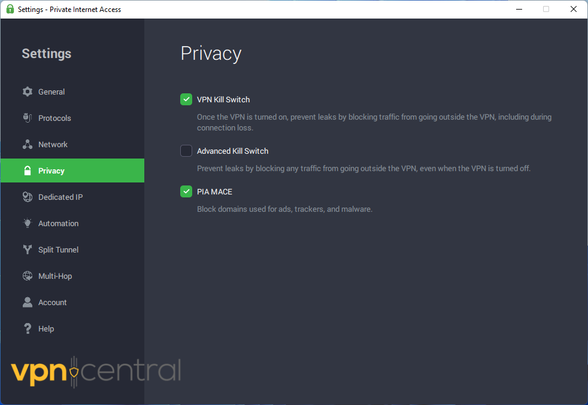The height and width of the screenshot is (405, 588).
Task: Go to the Automation settings tab
Action: coord(58,223)
